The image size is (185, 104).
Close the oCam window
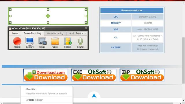click(86, 28)
